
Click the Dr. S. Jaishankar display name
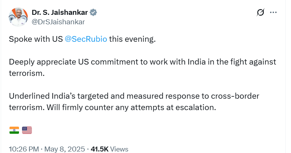[59, 13]
